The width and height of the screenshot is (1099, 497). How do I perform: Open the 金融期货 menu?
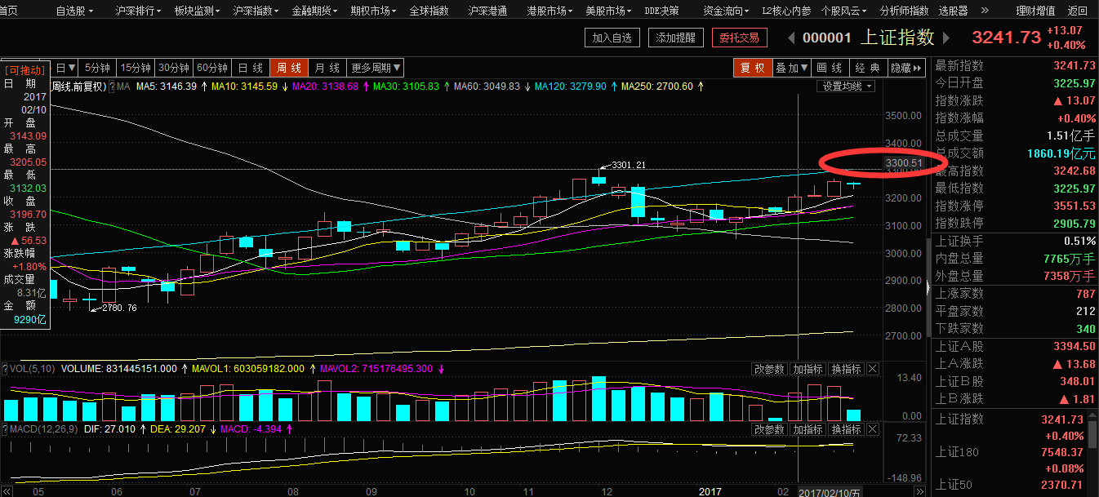click(315, 11)
